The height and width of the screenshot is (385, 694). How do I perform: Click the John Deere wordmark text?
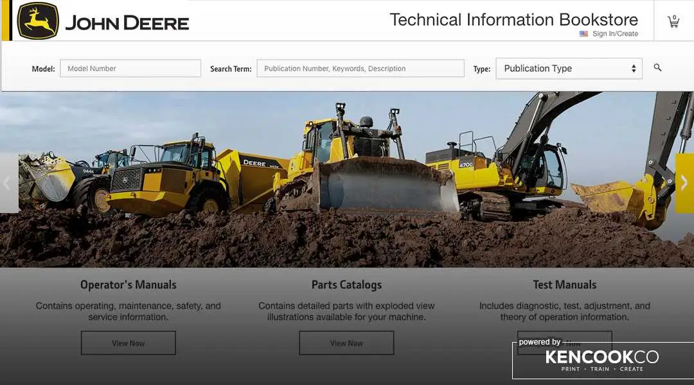click(127, 23)
